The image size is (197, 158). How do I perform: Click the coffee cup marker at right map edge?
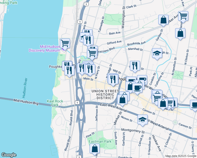pos(194,105)
